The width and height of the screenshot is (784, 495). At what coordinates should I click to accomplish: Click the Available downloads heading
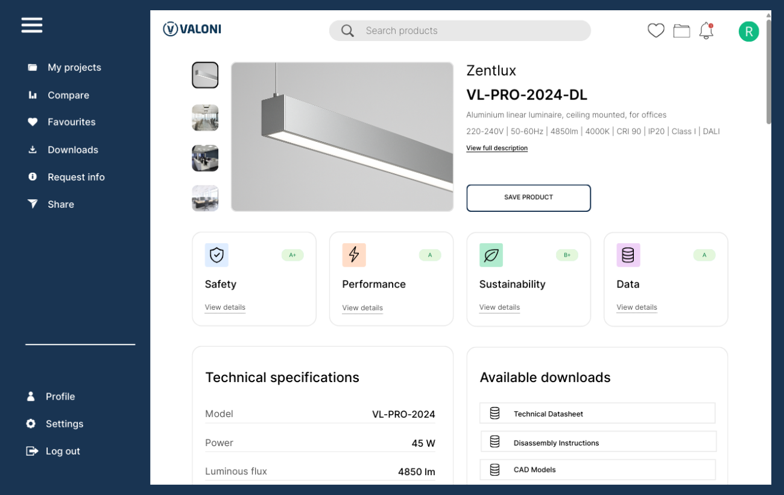545,378
